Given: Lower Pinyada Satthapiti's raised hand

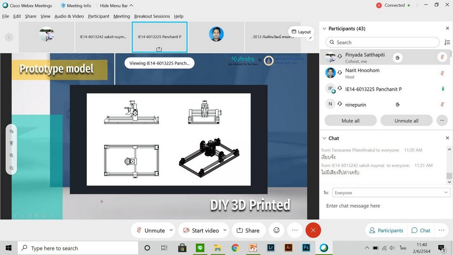Looking at the screenshot, I should tap(398, 58).
